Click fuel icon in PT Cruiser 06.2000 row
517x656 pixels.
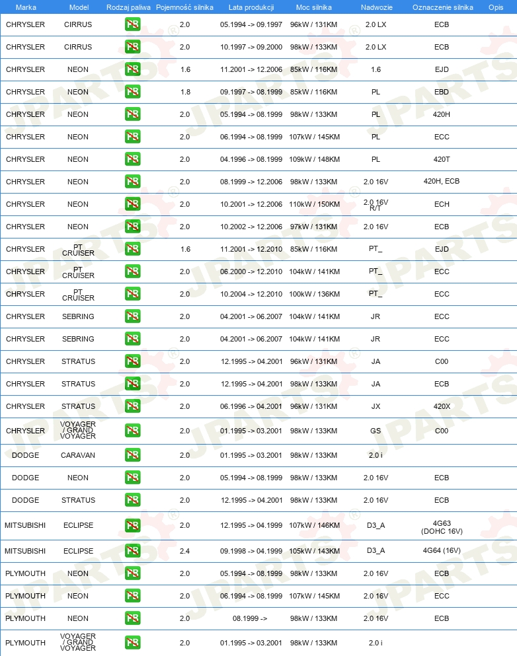133,272
